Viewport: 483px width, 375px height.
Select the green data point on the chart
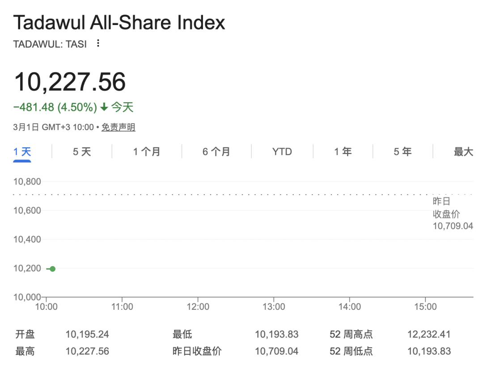pos(52,269)
